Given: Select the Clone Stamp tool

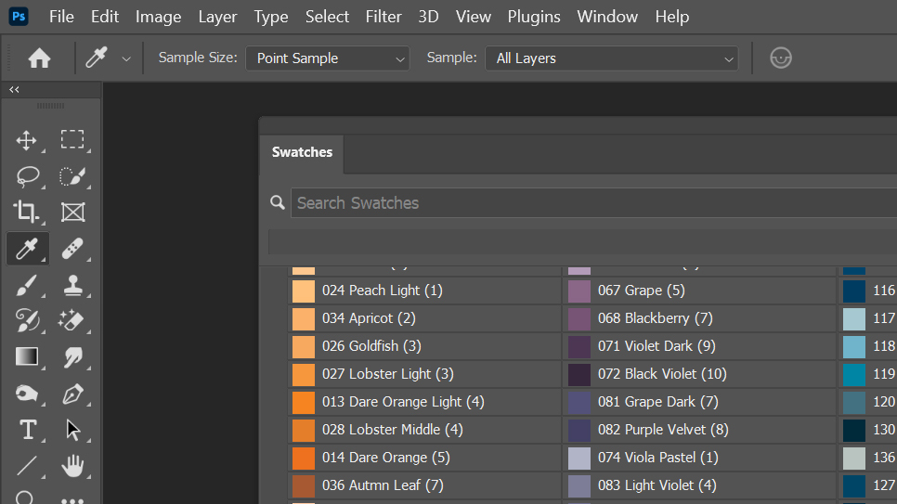Looking at the screenshot, I should 72,285.
